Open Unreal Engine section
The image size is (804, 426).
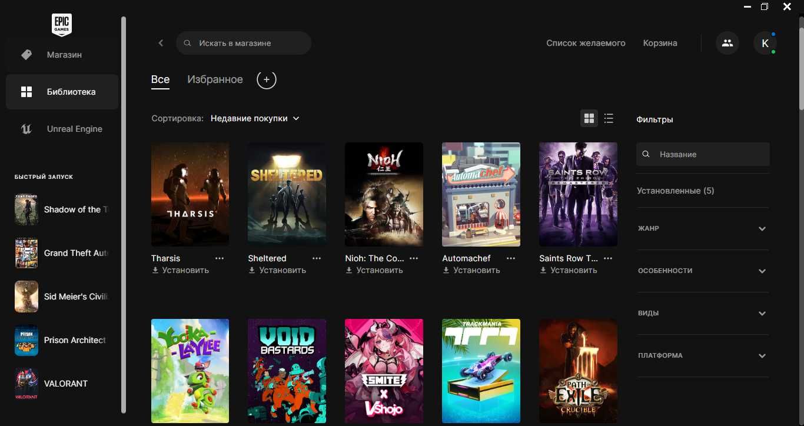(x=62, y=129)
